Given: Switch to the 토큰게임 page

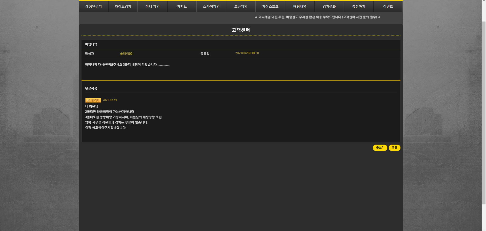Looking at the screenshot, I should click(x=241, y=7).
